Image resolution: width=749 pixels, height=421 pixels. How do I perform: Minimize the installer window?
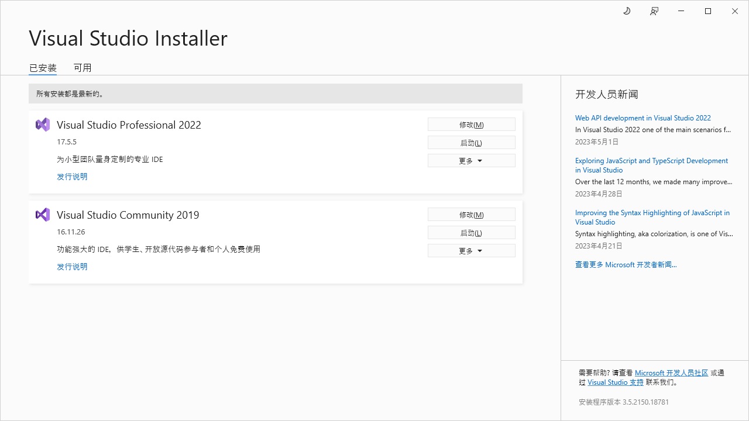point(681,11)
